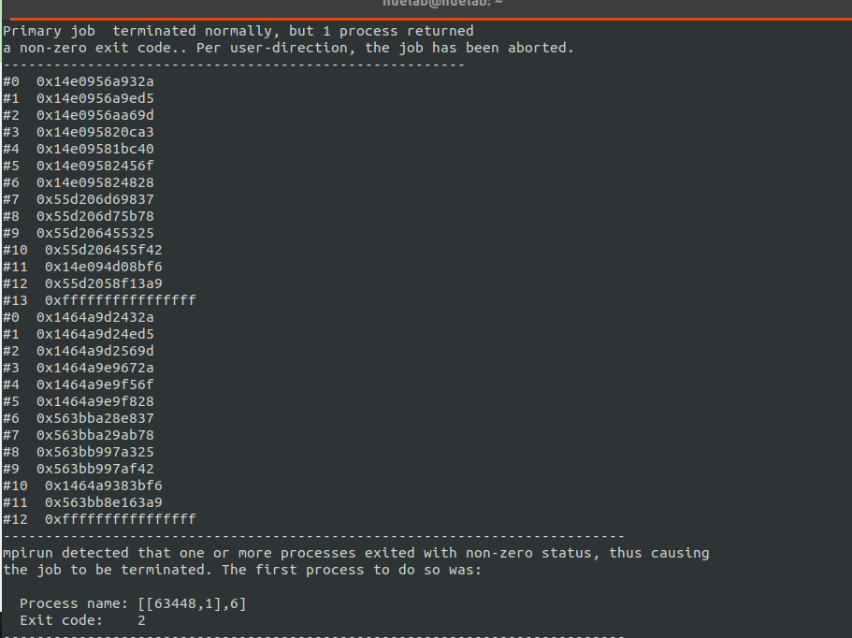This screenshot has height=638, width=852.
Task: Click the address 0x1464a9d2432a
Action: pyautogui.click(x=95, y=317)
